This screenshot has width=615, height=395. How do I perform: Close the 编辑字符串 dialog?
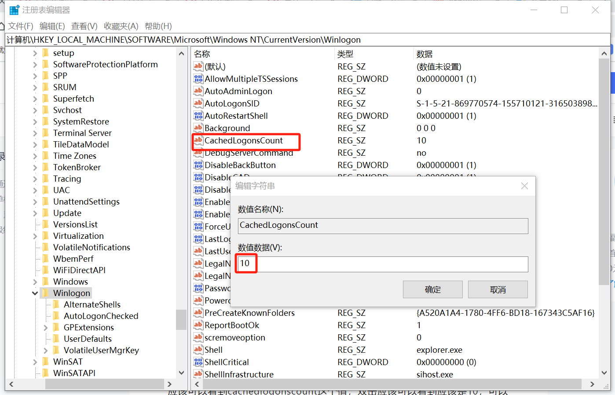[524, 186]
